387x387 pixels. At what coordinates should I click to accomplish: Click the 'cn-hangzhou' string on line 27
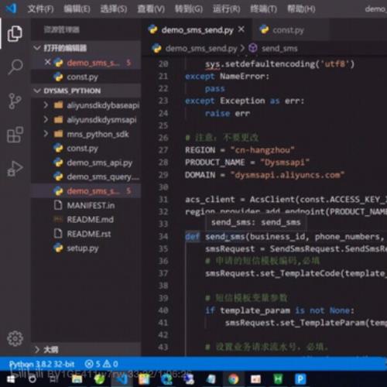(262, 150)
